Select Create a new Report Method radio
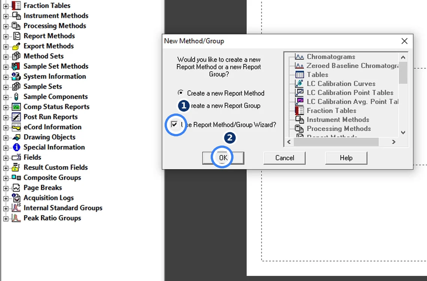Image resolution: width=427 pixels, height=281 pixels. (181, 93)
